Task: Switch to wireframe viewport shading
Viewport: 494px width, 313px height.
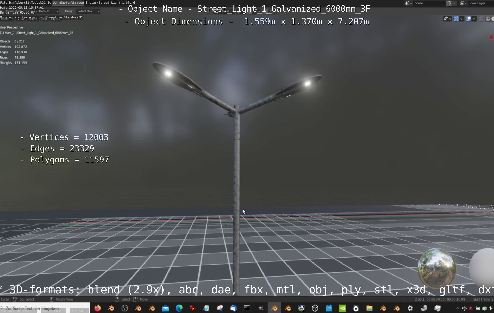Action: [x=488, y=19]
